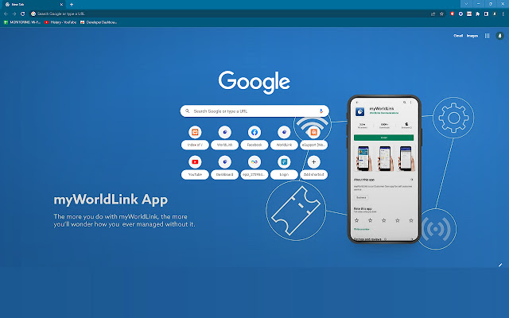509x318 pixels.
Task: Open the WorldLink shortcut beside Index of /
Action: click(224, 138)
